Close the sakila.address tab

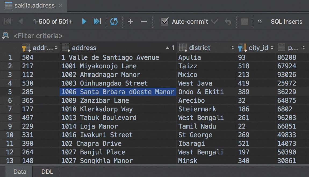click(61, 5)
